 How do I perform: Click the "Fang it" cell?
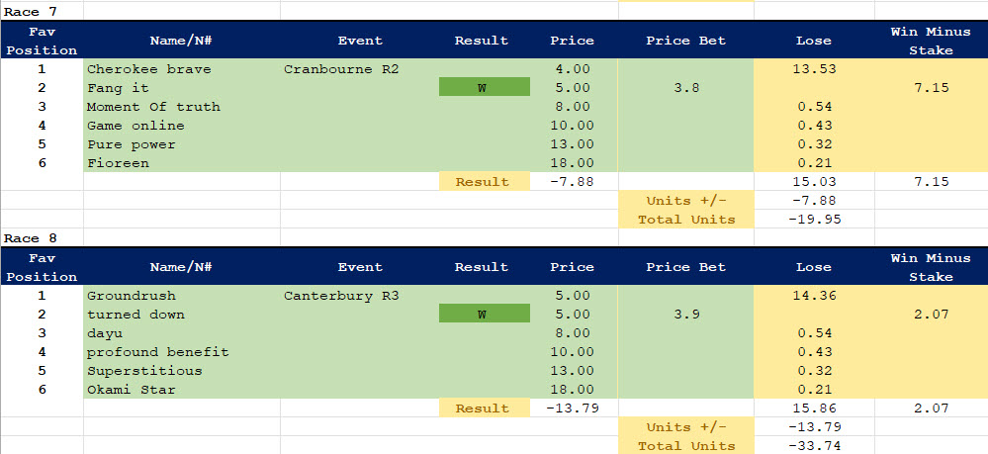[118, 88]
